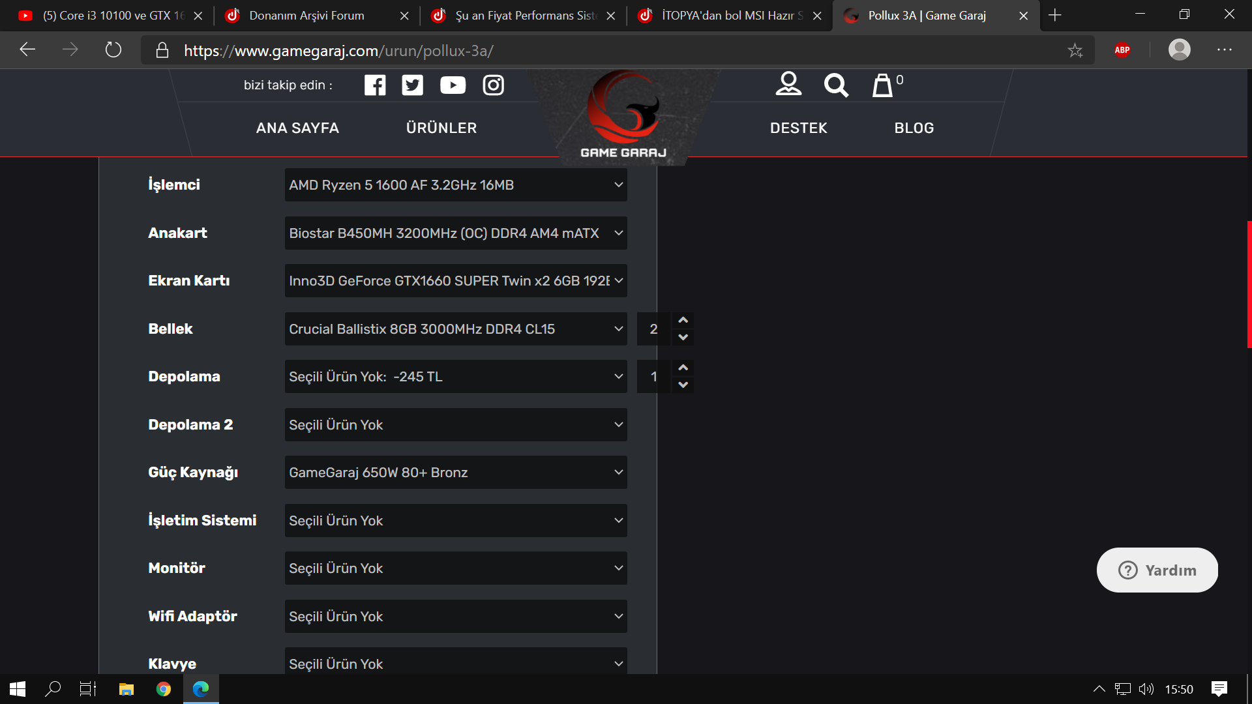
Task: Click the user account icon
Action: click(x=788, y=84)
